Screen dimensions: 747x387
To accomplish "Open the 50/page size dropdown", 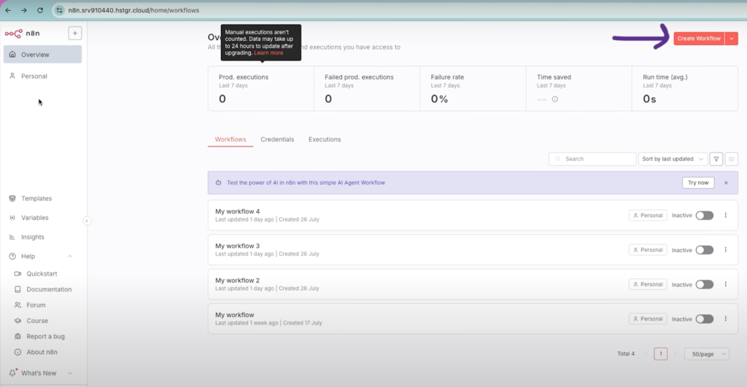I will coord(707,353).
